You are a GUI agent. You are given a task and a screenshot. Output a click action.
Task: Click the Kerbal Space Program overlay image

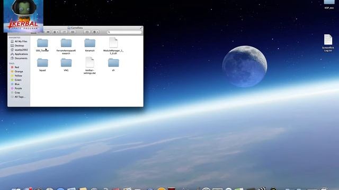[23, 16]
